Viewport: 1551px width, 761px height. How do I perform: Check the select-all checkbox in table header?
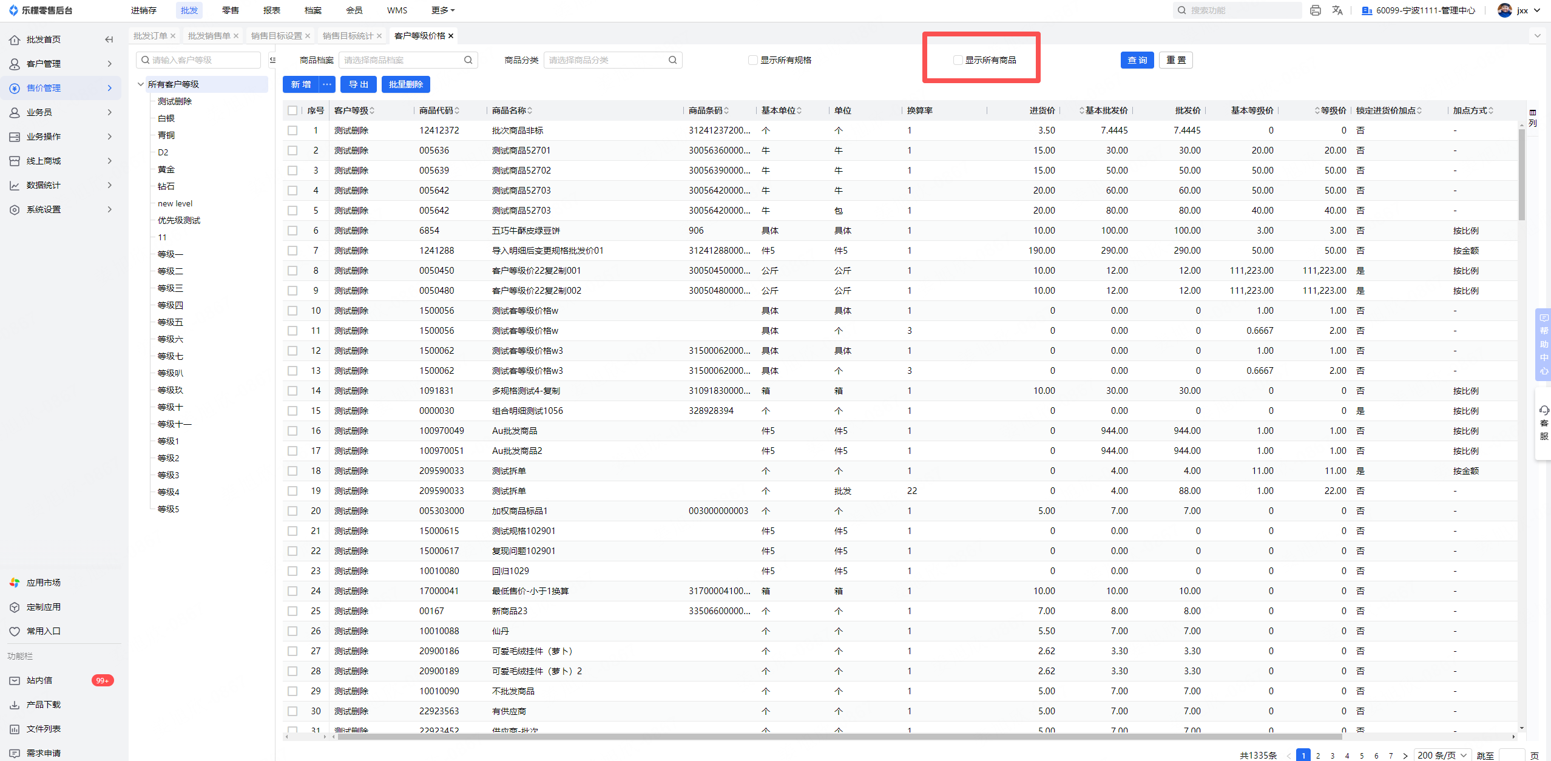coord(292,110)
